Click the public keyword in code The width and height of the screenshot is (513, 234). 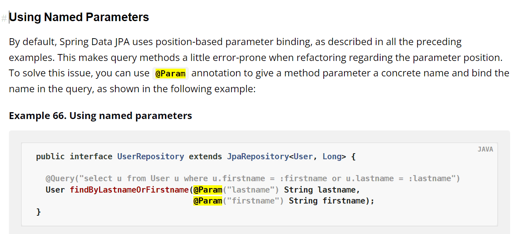coord(50,156)
